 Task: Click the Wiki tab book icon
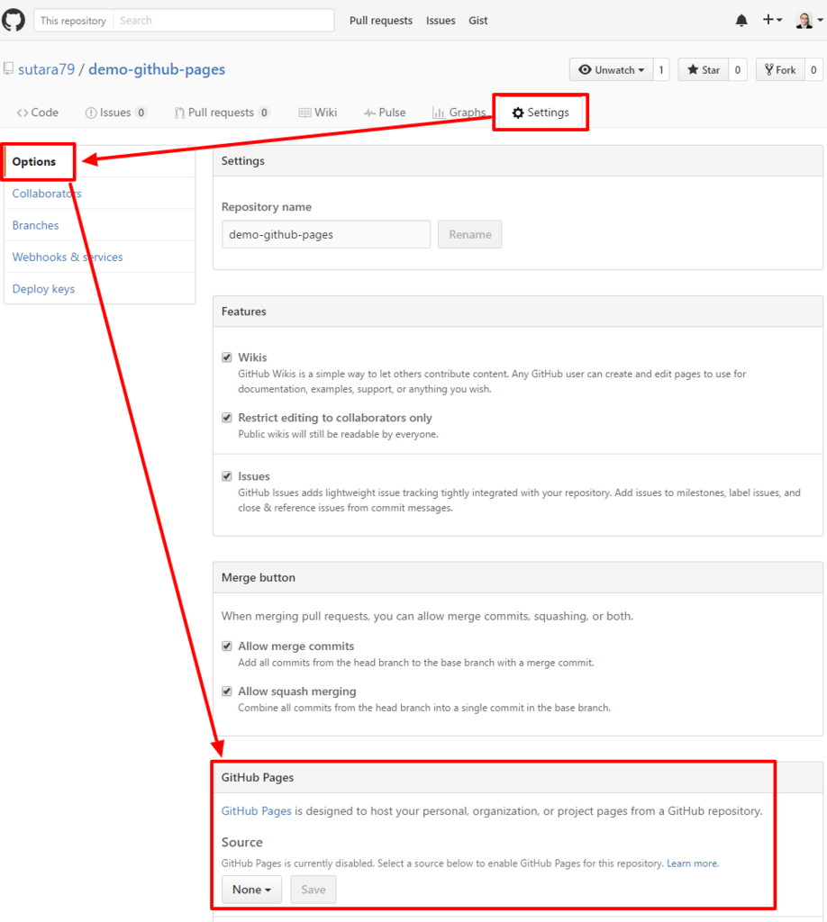coord(304,113)
